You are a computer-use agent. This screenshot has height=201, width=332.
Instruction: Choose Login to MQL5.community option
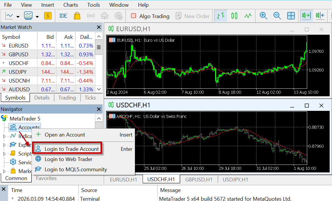[x=76, y=169]
